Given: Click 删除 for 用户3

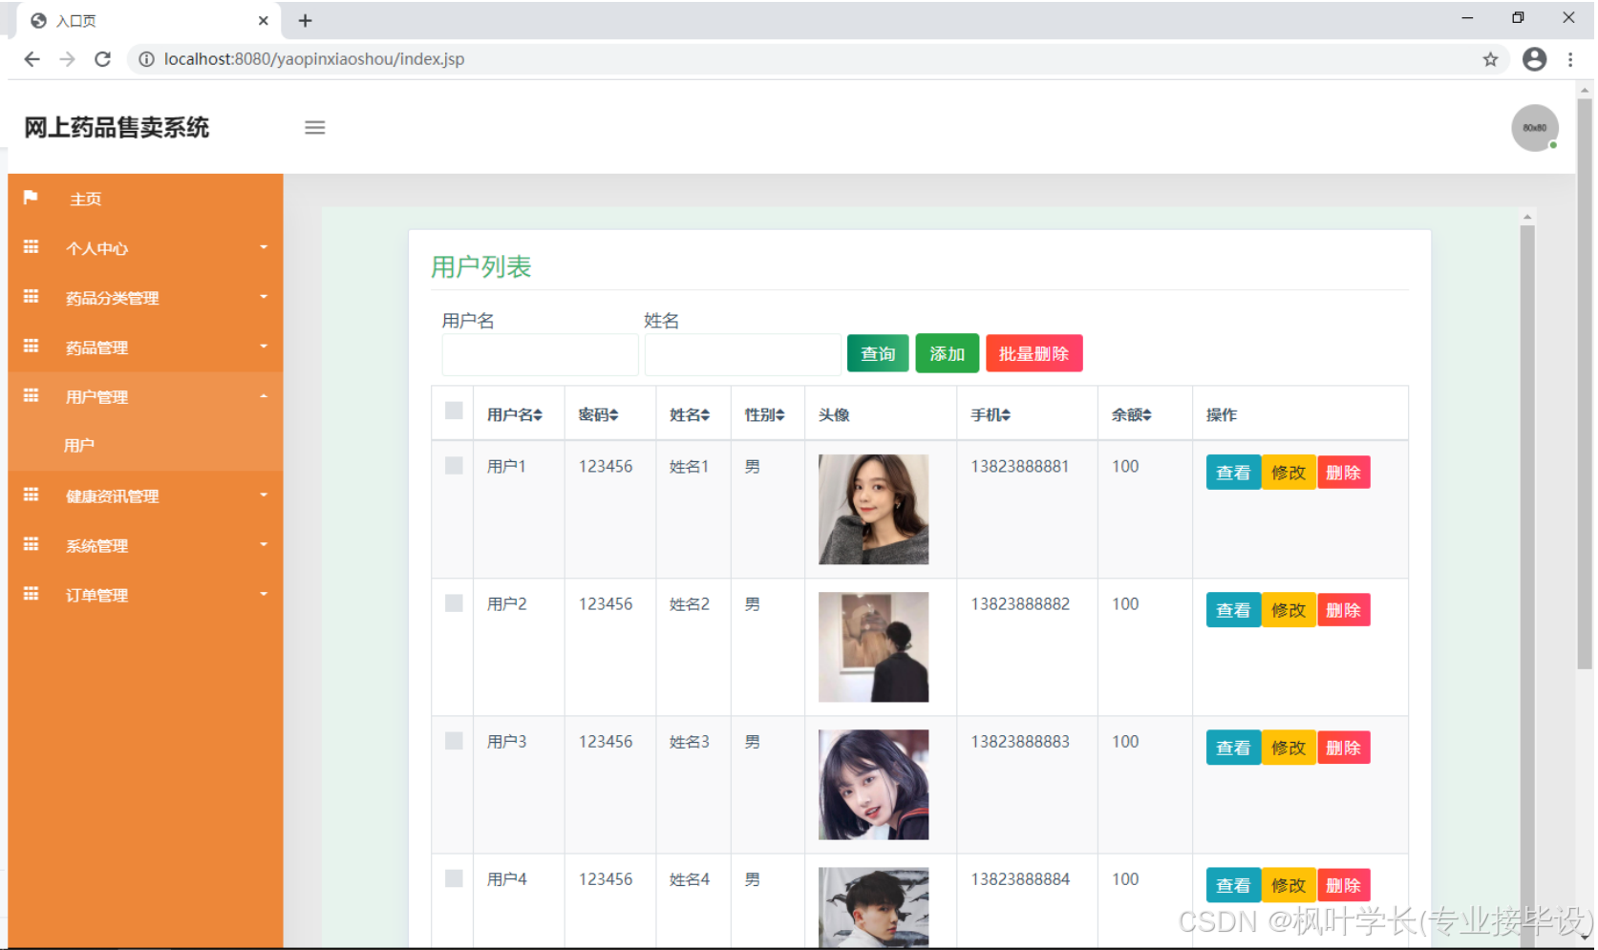Looking at the screenshot, I should (x=1344, y=748).
